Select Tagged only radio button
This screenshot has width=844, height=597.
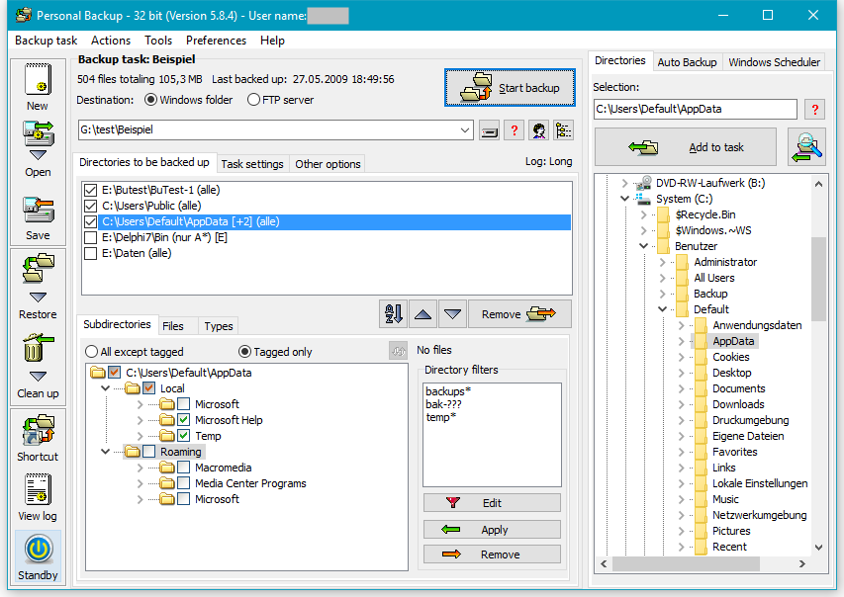(x=245, y=352)
